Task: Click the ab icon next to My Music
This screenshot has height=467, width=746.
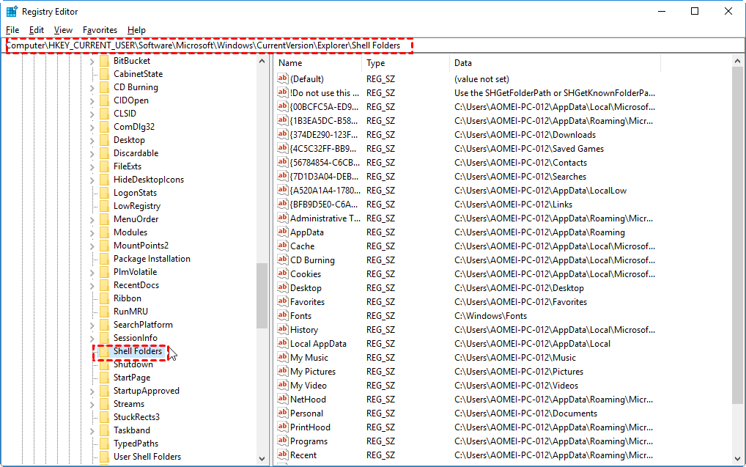Action: pyautogui.click(x=283, y=357)
